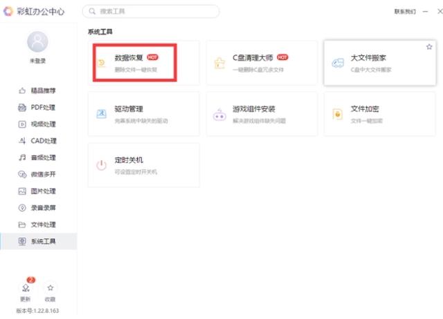Open the 大文件搬家 tool card
The width and height of the screenshot is (443, 319).
(380, 63)
